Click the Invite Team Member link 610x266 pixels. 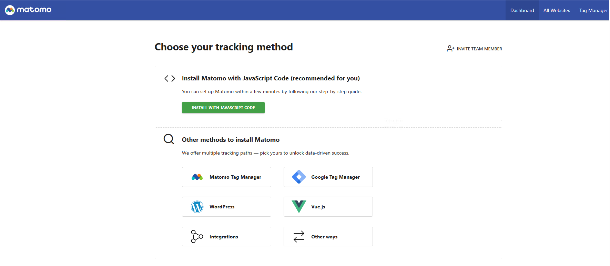pos(479,49)
